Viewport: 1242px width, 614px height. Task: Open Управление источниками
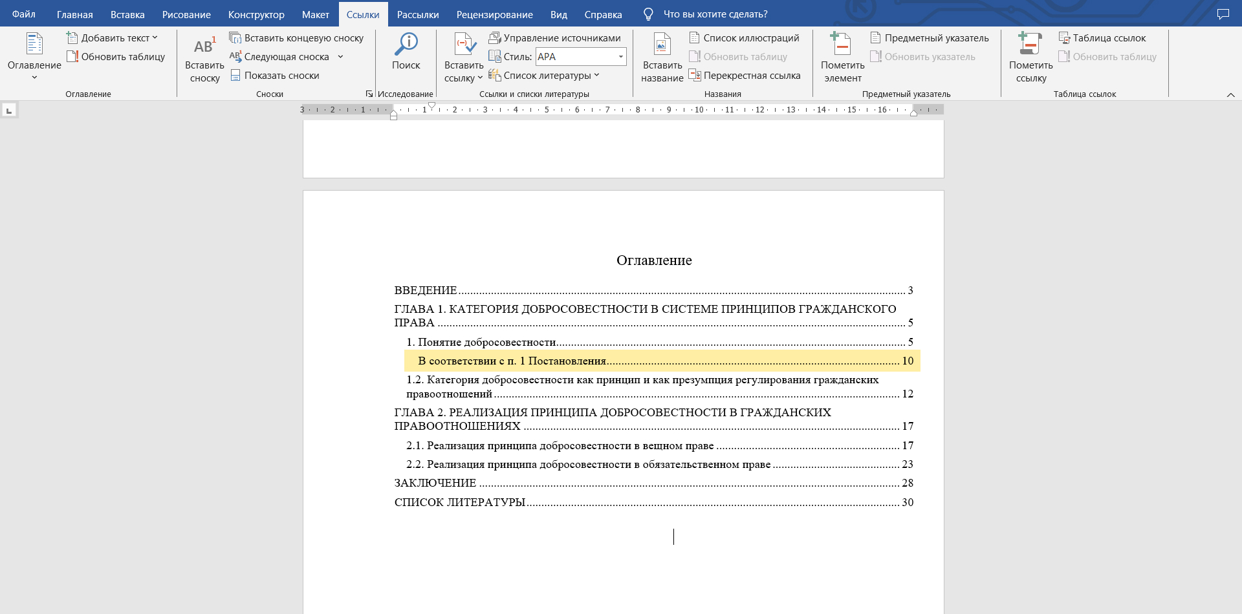coord(554,38)
